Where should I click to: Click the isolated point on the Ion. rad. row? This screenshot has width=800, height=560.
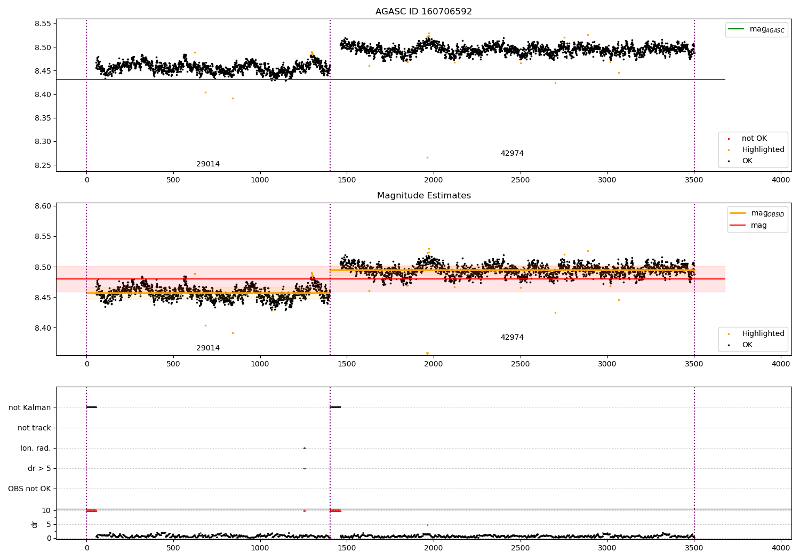click(305, 448)
